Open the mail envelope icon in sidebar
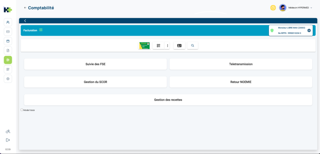This screenshot has width=320, height=154. (8, 31)
